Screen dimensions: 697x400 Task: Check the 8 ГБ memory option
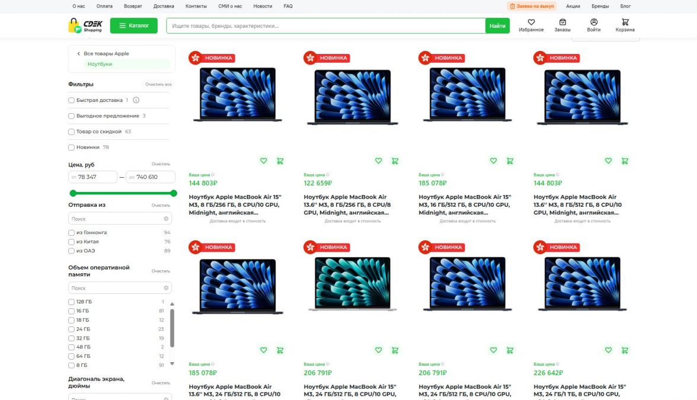point(71,366)
